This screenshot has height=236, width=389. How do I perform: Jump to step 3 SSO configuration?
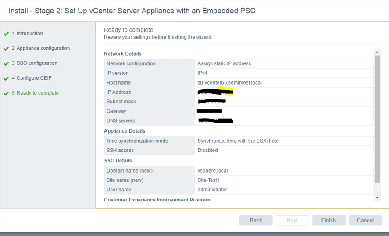[x=35, y=63]
